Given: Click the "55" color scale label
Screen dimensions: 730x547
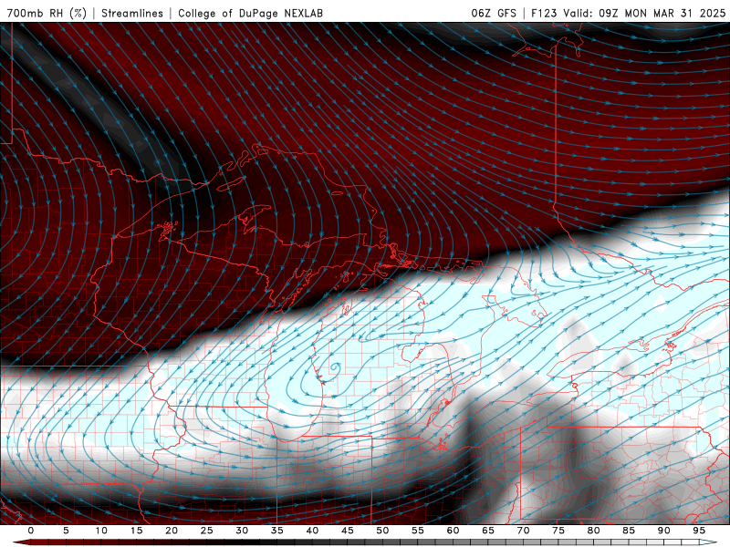Looking at the screenshot, I should coord(418,531).
